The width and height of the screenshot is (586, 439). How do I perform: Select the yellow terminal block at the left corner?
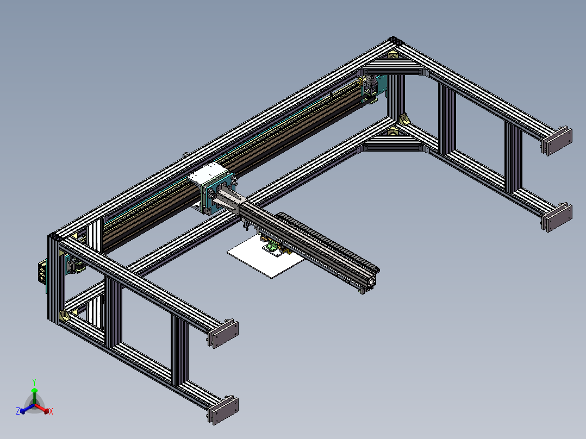click(42, 272)
